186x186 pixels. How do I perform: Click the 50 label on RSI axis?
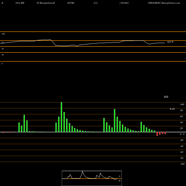coord(3,49)
